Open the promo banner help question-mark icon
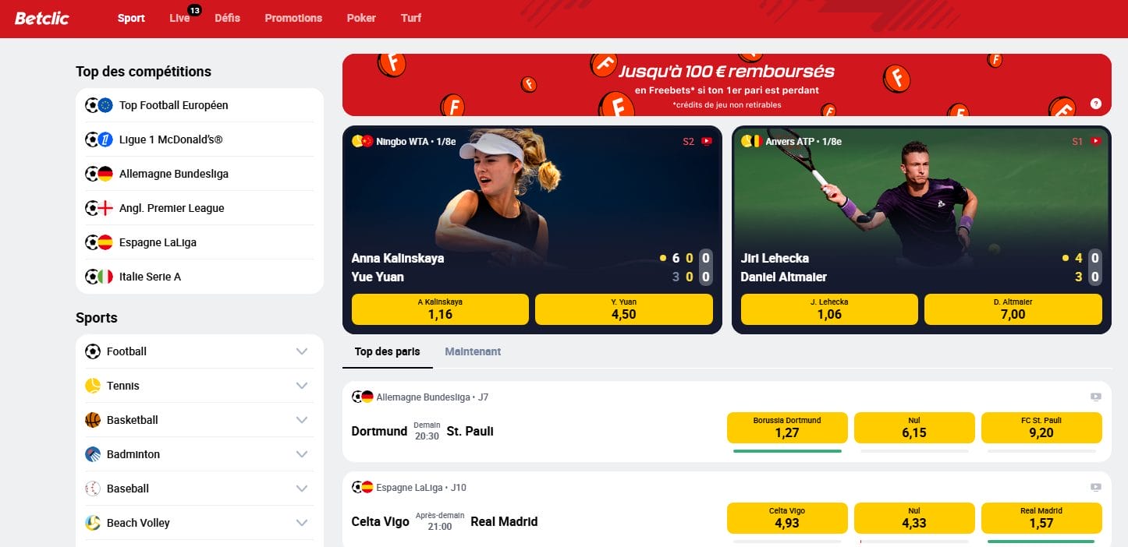Image resolution: width=1128 pixels, height=547 pixels. point(1096,103)
